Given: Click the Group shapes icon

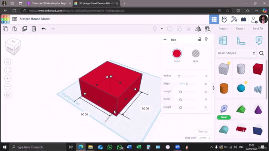Looking at the screenshot, I should pos(170,29).
